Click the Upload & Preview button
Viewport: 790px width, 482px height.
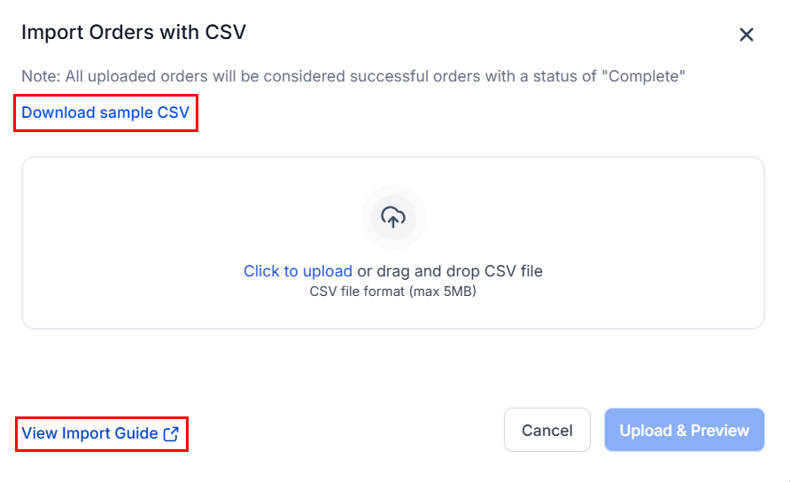(685, 430)
